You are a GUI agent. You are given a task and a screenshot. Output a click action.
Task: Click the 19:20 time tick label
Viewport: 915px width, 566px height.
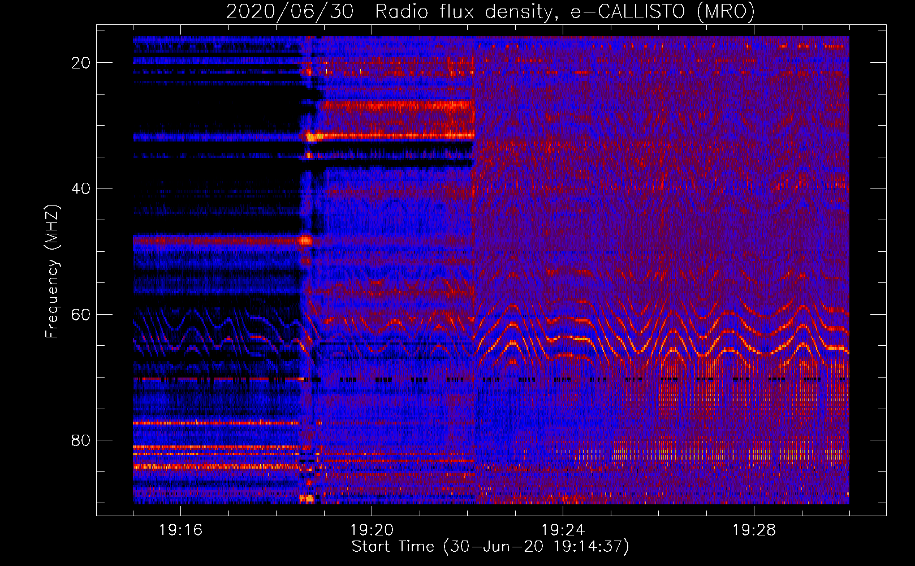[372, 530]
